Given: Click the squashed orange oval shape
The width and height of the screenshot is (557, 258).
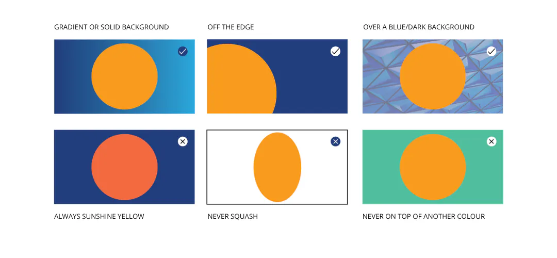Looking at the screenshot, I should (x=277, y=167).
